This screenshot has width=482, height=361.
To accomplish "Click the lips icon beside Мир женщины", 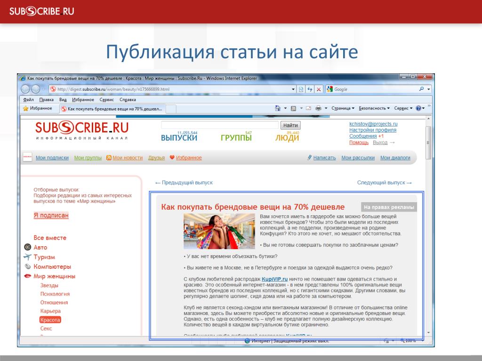I will click(x=28, y=275).
